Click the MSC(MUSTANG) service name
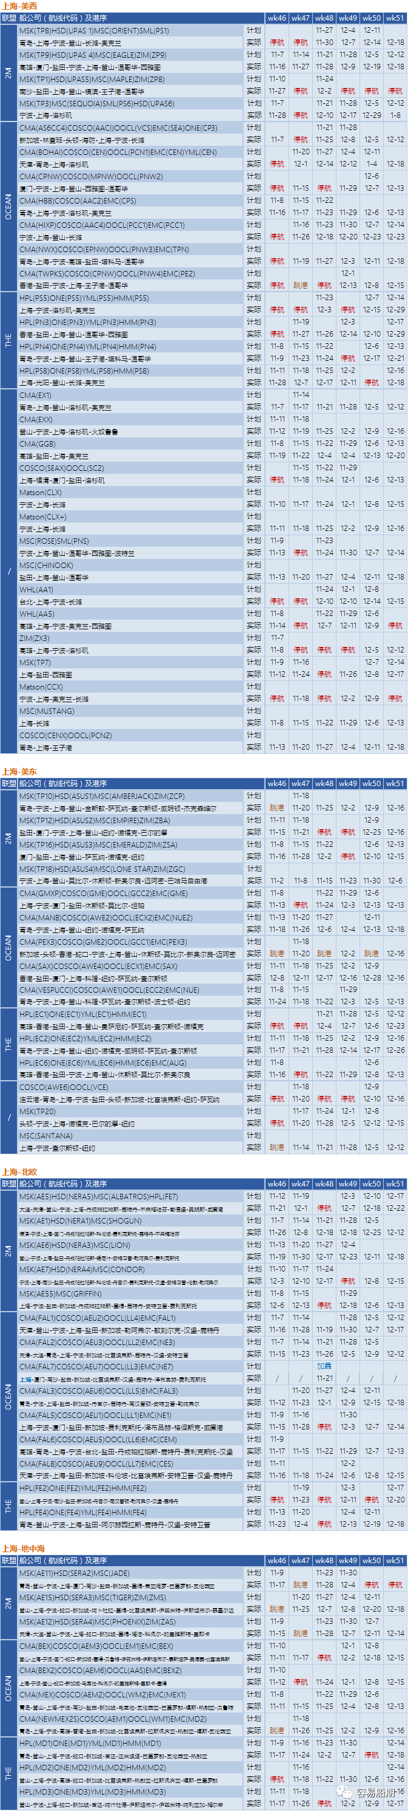 tap(46, 711)
